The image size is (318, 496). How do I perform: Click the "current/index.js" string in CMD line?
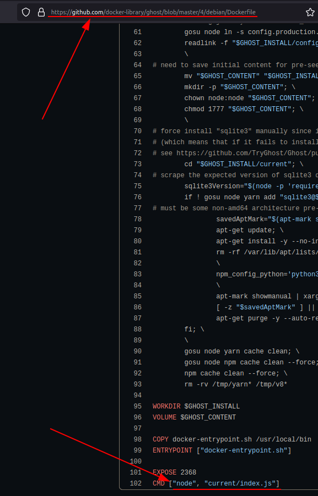click(240, 483)
